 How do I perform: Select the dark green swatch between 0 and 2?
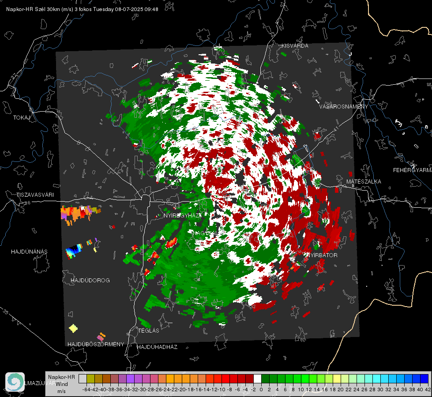click(265, 378)
